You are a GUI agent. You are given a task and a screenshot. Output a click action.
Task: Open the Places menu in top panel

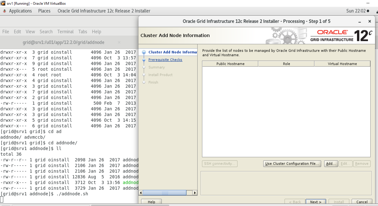pos(44,11)
